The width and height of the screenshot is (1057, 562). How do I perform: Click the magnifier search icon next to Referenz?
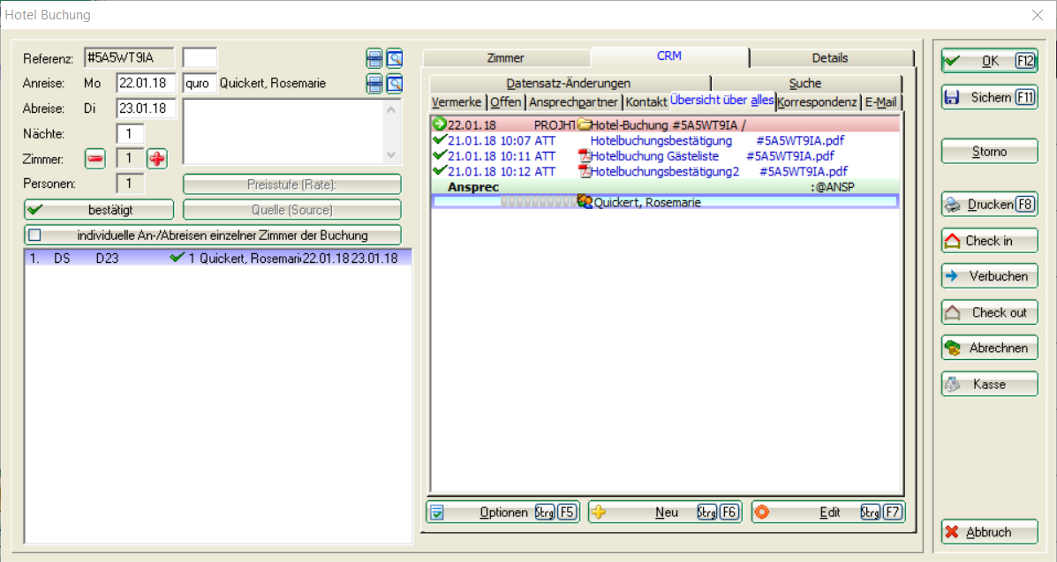pyautogui.click(x=394, y=58)
